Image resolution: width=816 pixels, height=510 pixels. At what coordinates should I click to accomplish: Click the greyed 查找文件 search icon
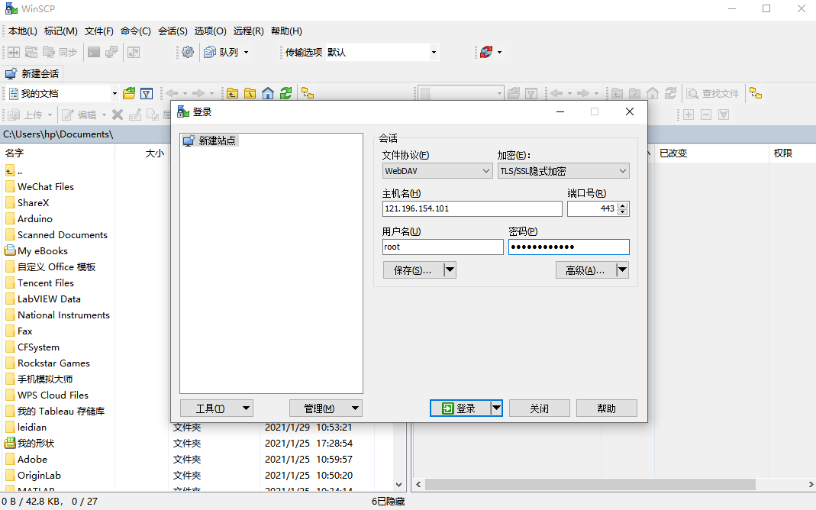coord(692,94)
